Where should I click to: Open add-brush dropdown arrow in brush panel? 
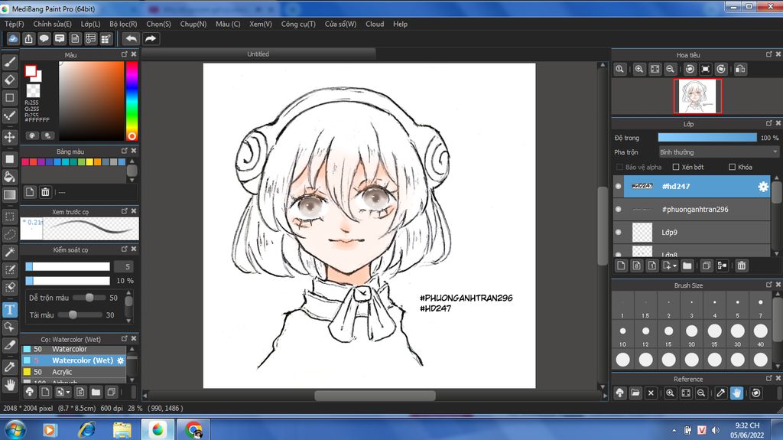click(x=67, y=392)
